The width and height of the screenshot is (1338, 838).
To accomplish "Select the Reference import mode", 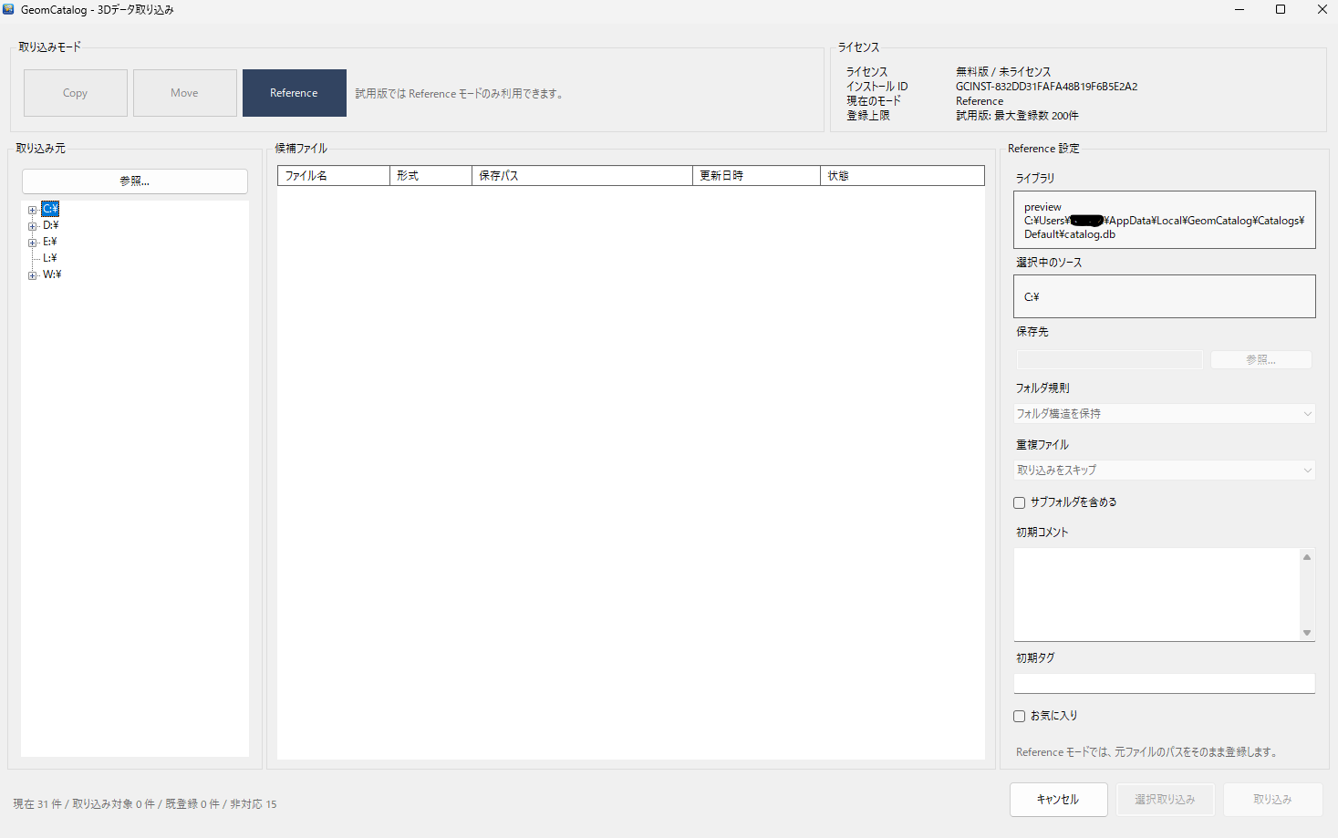I will pyautogui.click(x=294, y=92).
